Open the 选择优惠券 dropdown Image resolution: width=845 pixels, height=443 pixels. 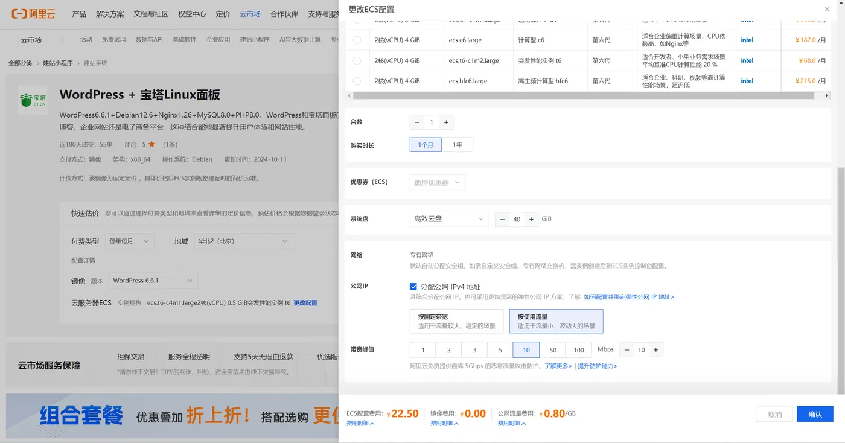click(x=438, y=183)
